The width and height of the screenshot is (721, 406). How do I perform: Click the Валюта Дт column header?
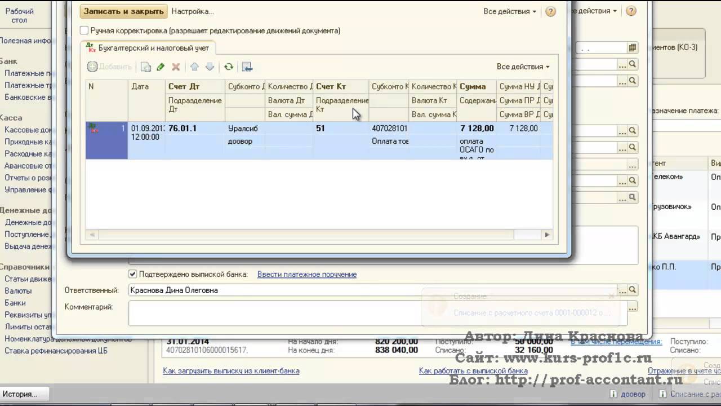point(290,100)
